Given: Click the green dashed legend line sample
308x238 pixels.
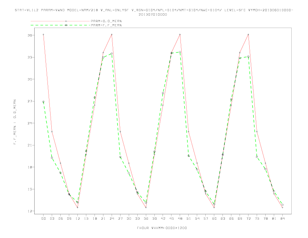Looking at the screenshot, I should pyautogui.click(x=60, y=25).
